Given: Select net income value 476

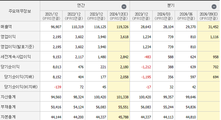Looking at the screenshot, I should click(81, 67).
